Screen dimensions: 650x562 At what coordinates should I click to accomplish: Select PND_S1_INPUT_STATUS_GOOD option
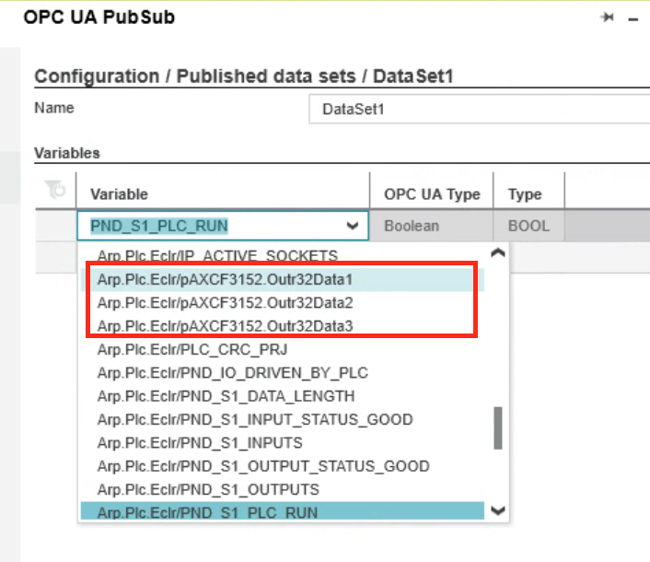pyautogui.click(x=283, y=419)
